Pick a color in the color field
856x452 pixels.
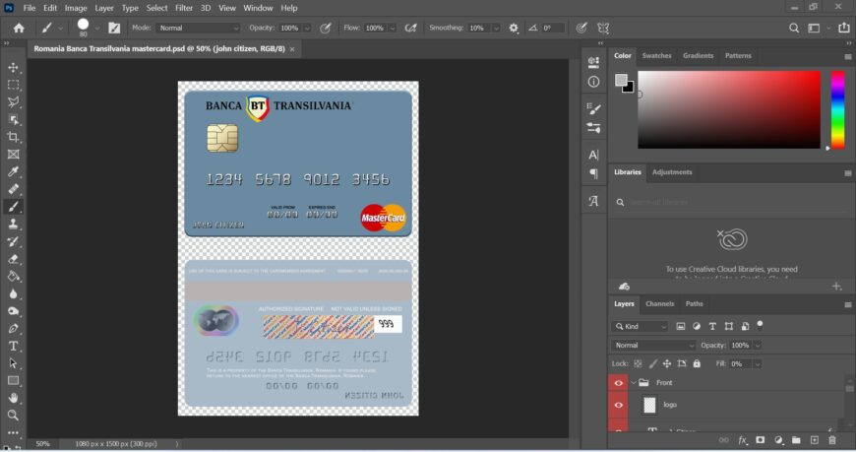coord(729,109)
